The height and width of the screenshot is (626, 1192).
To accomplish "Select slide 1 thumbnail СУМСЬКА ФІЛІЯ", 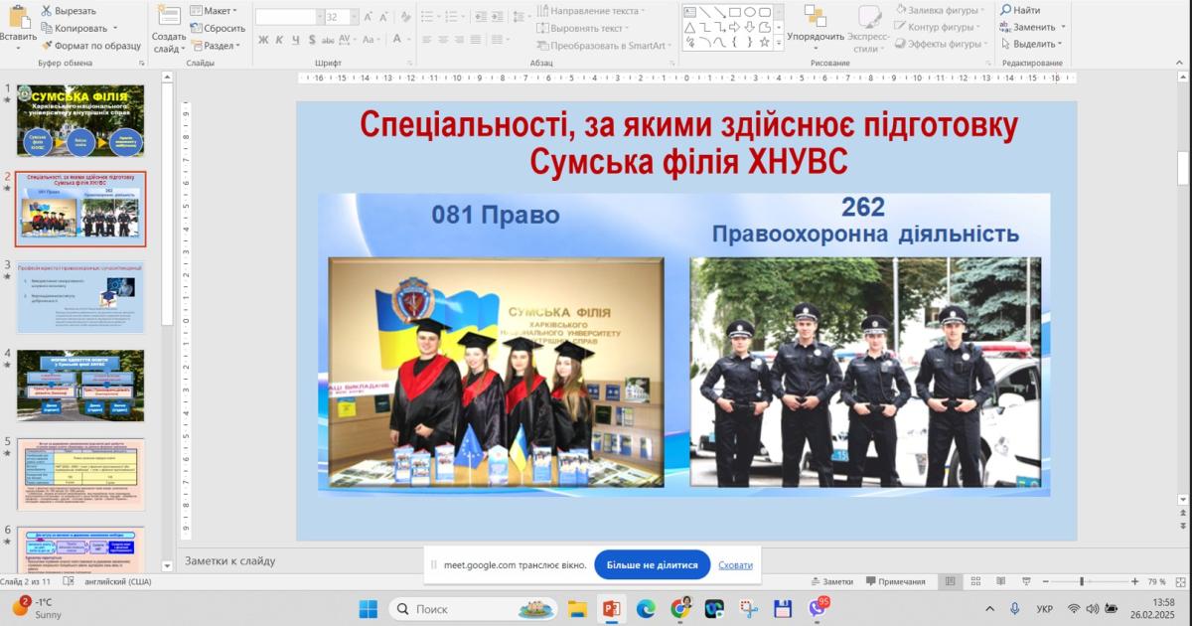I will click(x=79, y=120).
